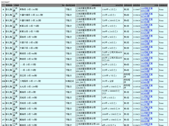The height and width of the screenshot is (126, 169).
Task: Click the 1110510 sale date cell
Action: 136,87
